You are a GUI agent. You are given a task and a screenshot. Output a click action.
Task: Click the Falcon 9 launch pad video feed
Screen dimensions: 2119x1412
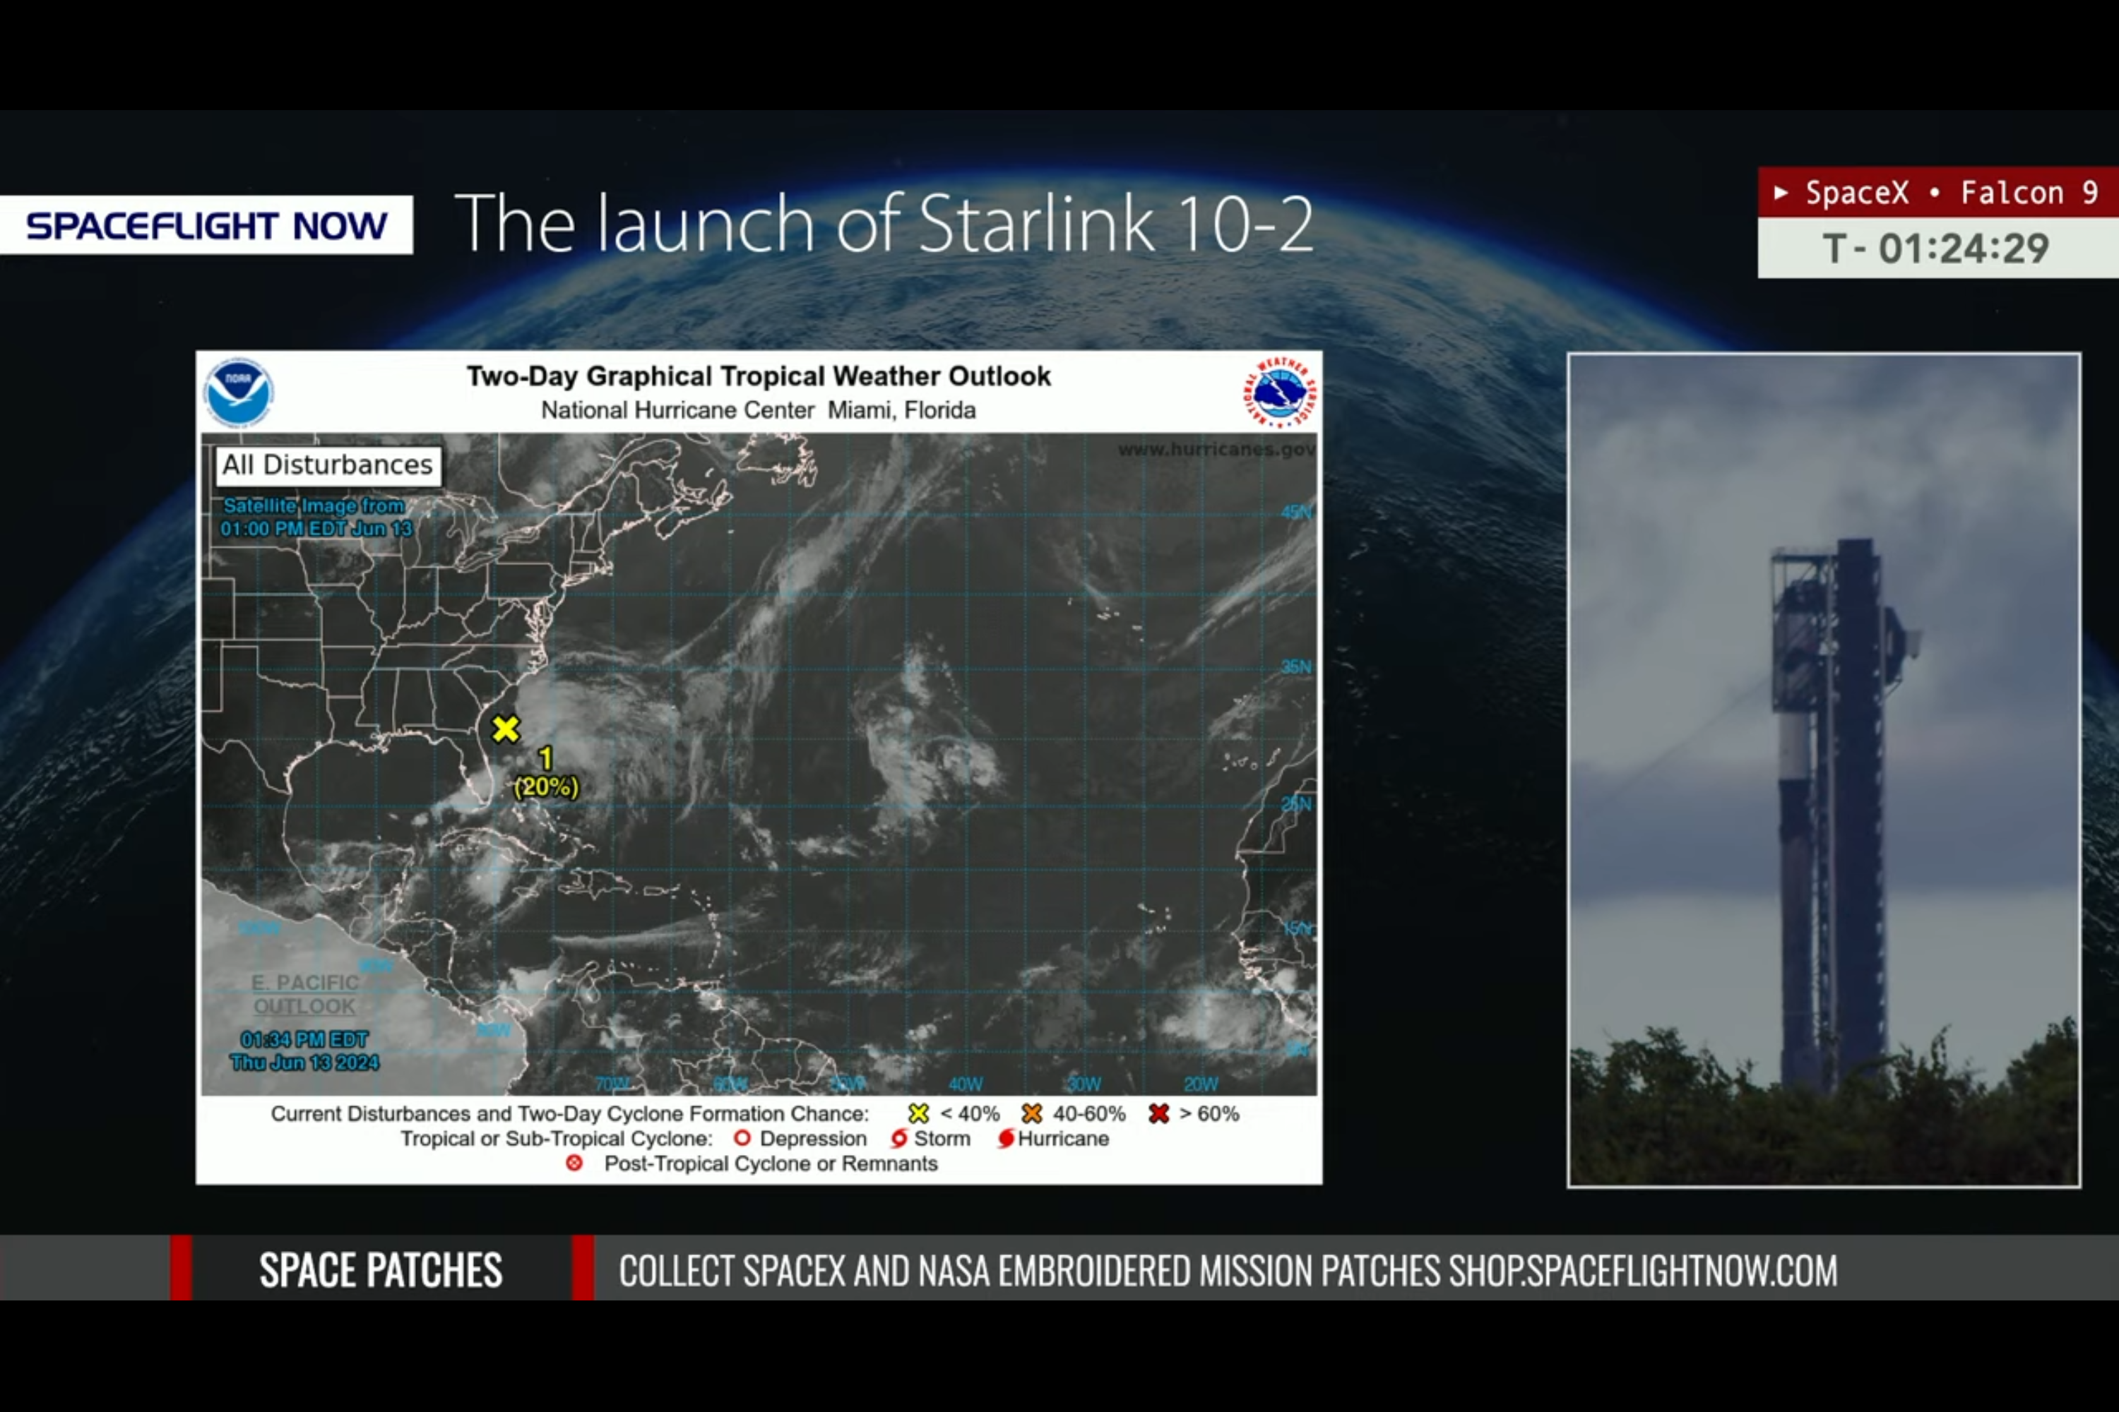click(x=1824, y=770)
